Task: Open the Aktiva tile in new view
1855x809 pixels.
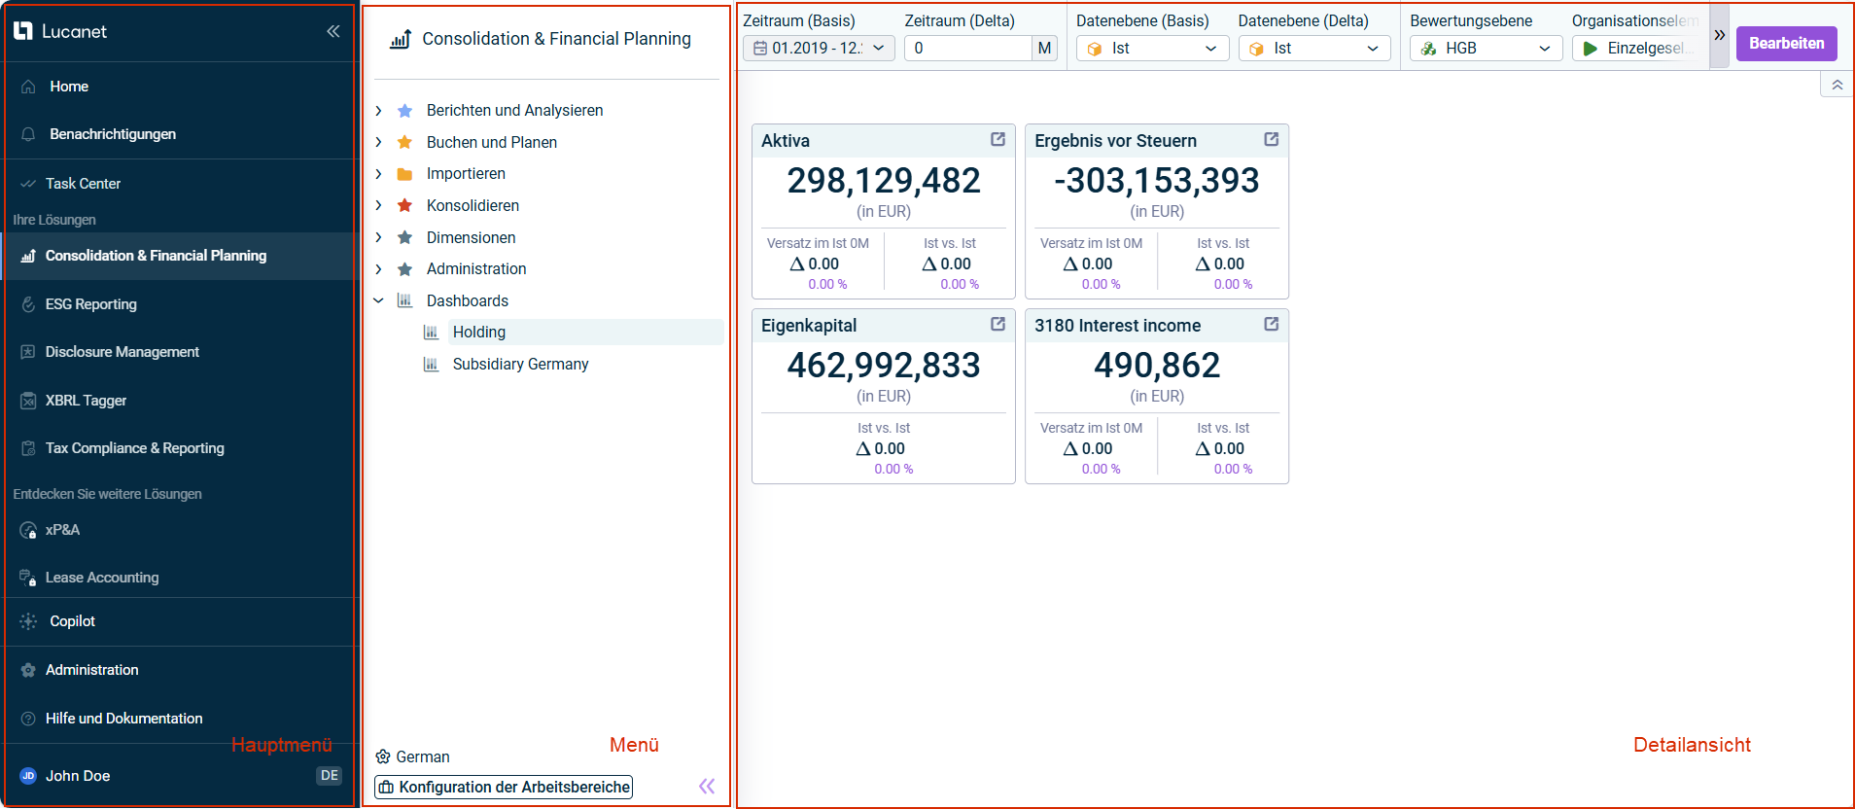Action: (x=997, y=140)
